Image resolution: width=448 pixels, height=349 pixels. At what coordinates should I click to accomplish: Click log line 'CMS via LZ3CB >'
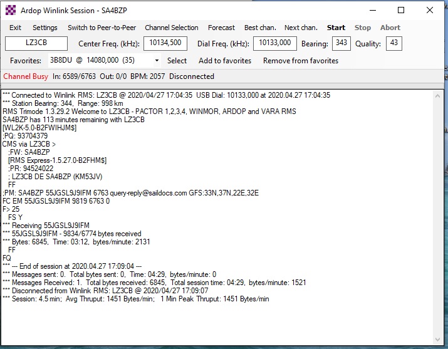point(29,144)
